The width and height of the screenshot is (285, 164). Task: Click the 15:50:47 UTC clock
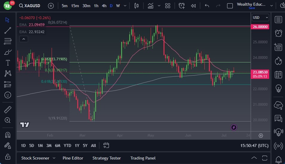tap(254, 145)
